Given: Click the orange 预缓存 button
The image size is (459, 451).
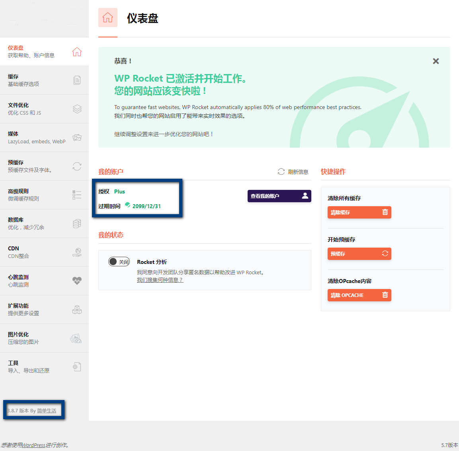Looking at the screenshot, I should coord(359,254).
